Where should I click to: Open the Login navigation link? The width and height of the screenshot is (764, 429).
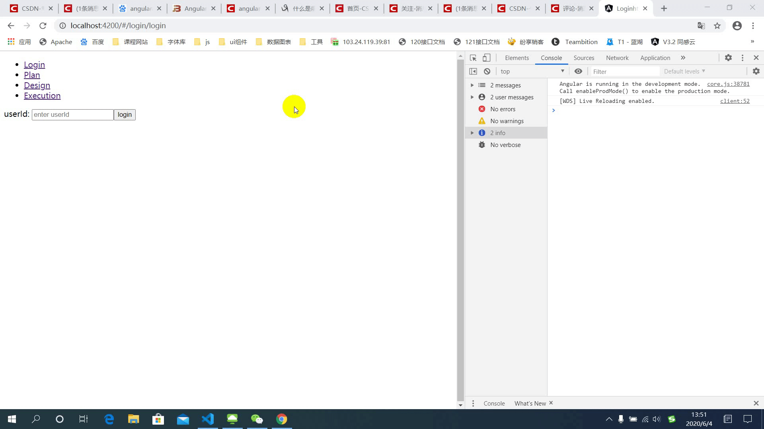33,64
